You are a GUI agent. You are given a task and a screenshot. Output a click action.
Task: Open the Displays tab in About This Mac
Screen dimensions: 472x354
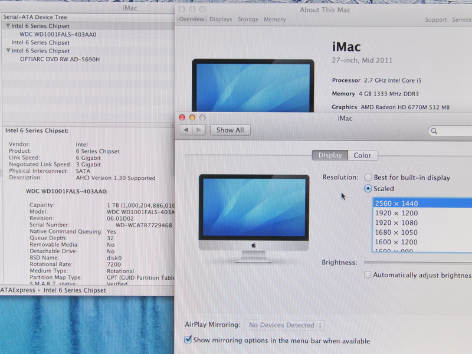click(221, 19)
